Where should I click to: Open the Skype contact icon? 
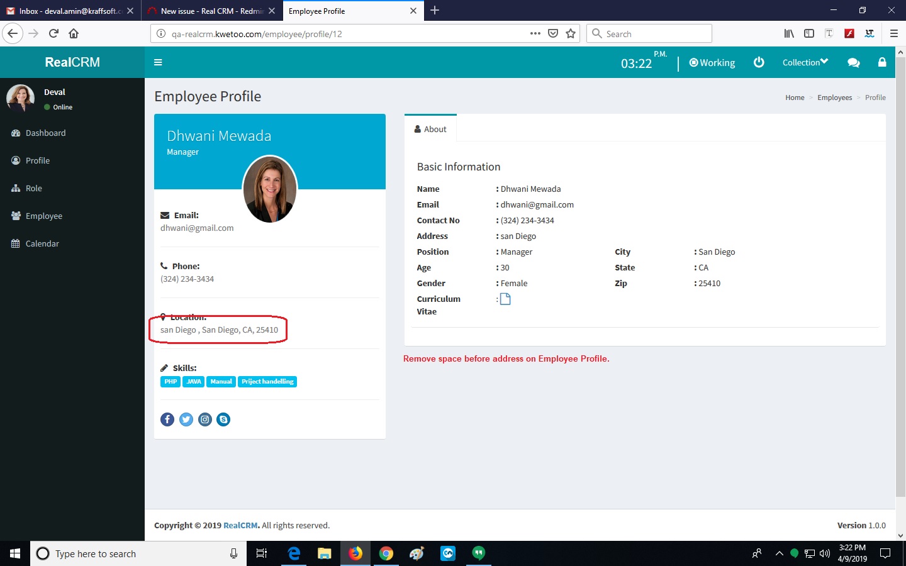click(223, 419)
